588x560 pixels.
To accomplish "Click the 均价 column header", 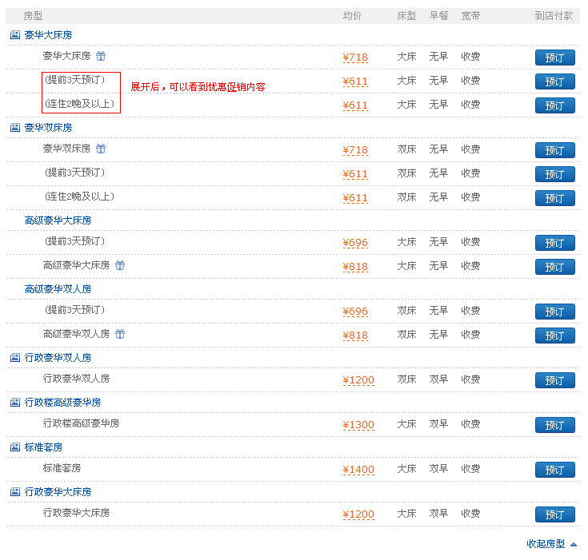I will pos(352,16).
